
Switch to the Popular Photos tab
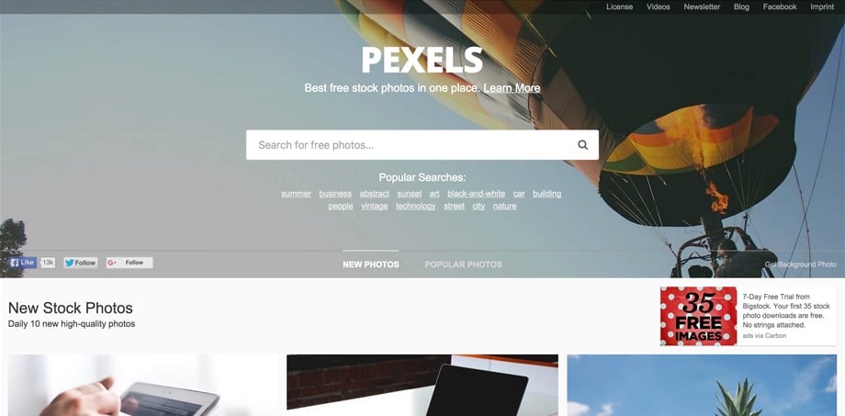464,264
